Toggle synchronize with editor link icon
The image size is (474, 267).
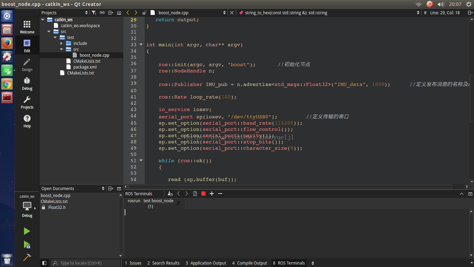102,13
